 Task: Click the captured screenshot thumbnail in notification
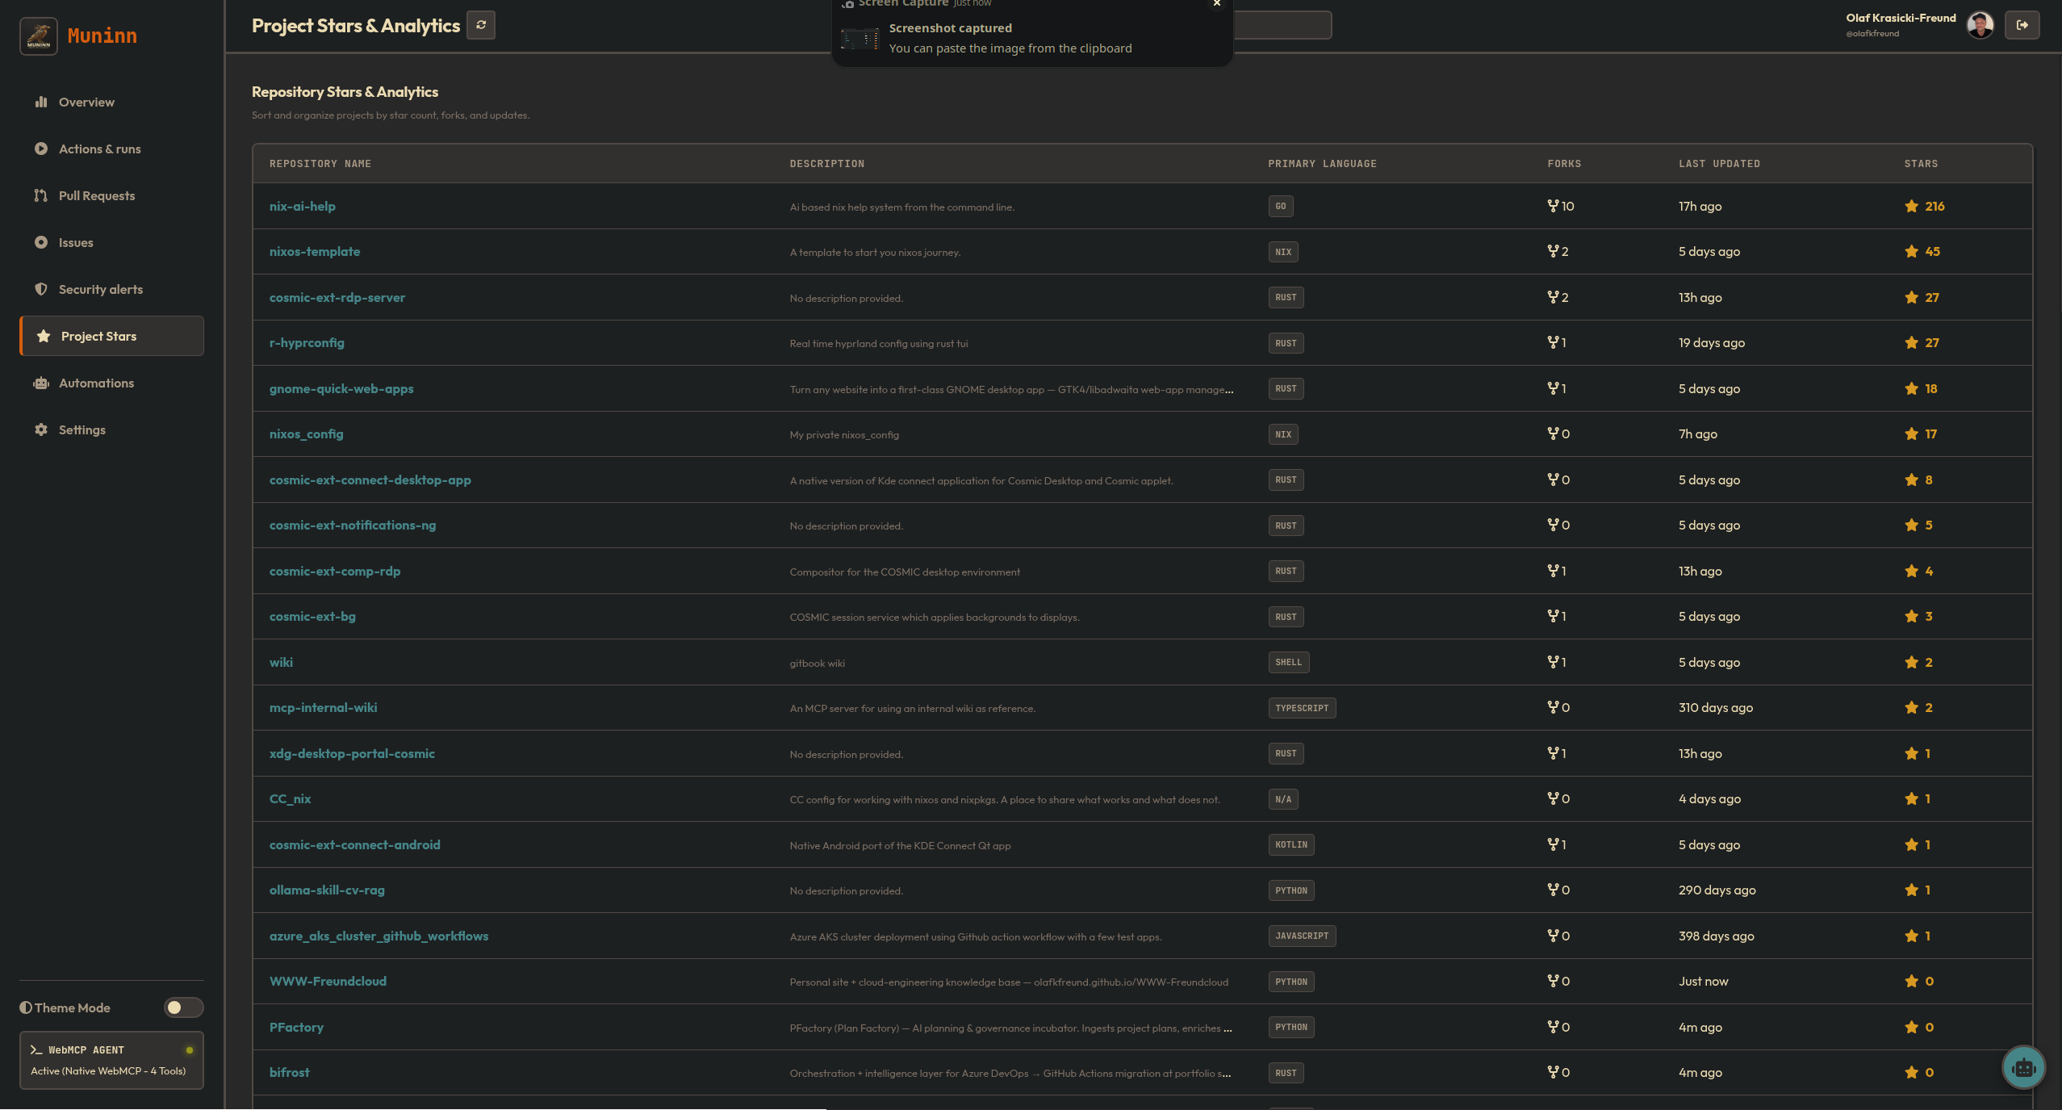pos(860,38)
